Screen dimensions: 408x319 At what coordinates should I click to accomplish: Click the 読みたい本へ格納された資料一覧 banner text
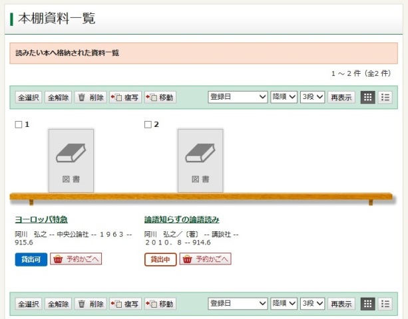(67, 53)
